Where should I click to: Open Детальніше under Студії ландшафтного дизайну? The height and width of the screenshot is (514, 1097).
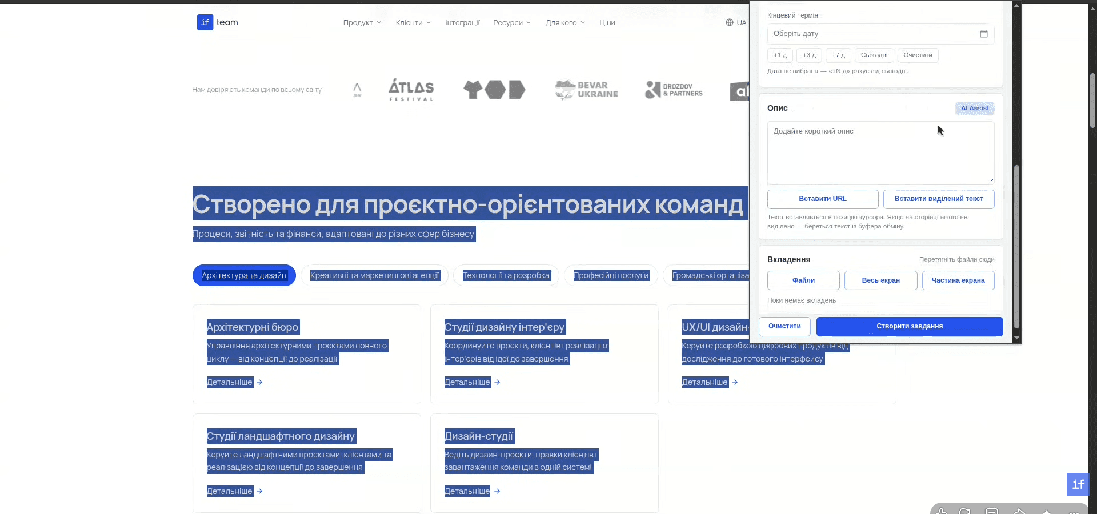coord(230,491)
